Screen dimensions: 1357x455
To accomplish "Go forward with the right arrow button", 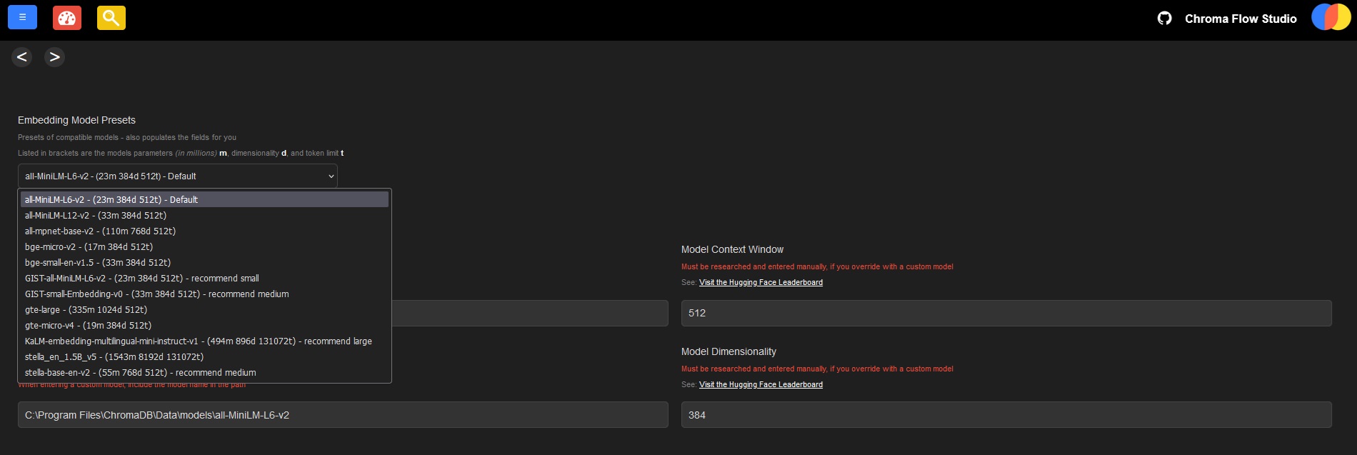I will point(54,57).
